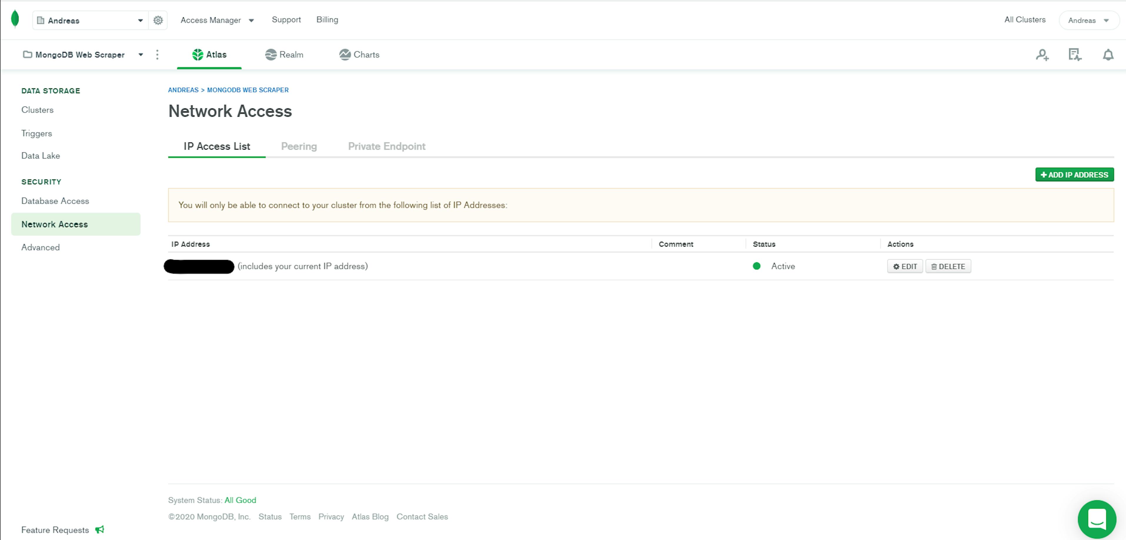
Task: Select the Atlas tab leaf icon
Action: point(198,54)
